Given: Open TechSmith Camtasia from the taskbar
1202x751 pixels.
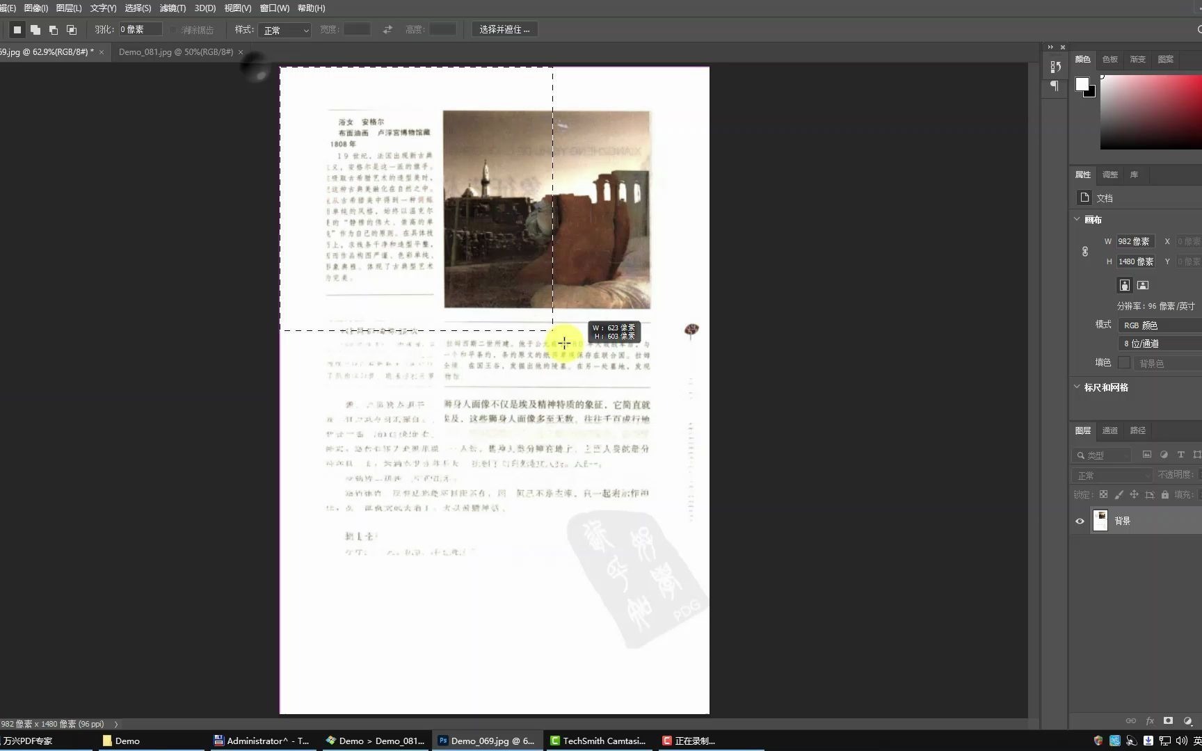Looking at the screenshot, I should tap(597, 740).
